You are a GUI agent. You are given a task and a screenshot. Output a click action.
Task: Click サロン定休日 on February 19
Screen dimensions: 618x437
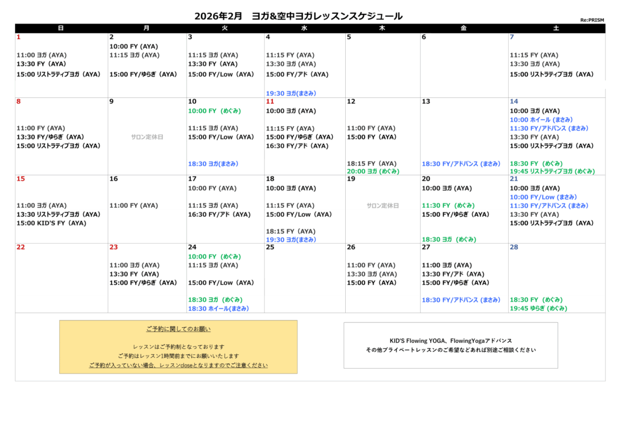383,206
